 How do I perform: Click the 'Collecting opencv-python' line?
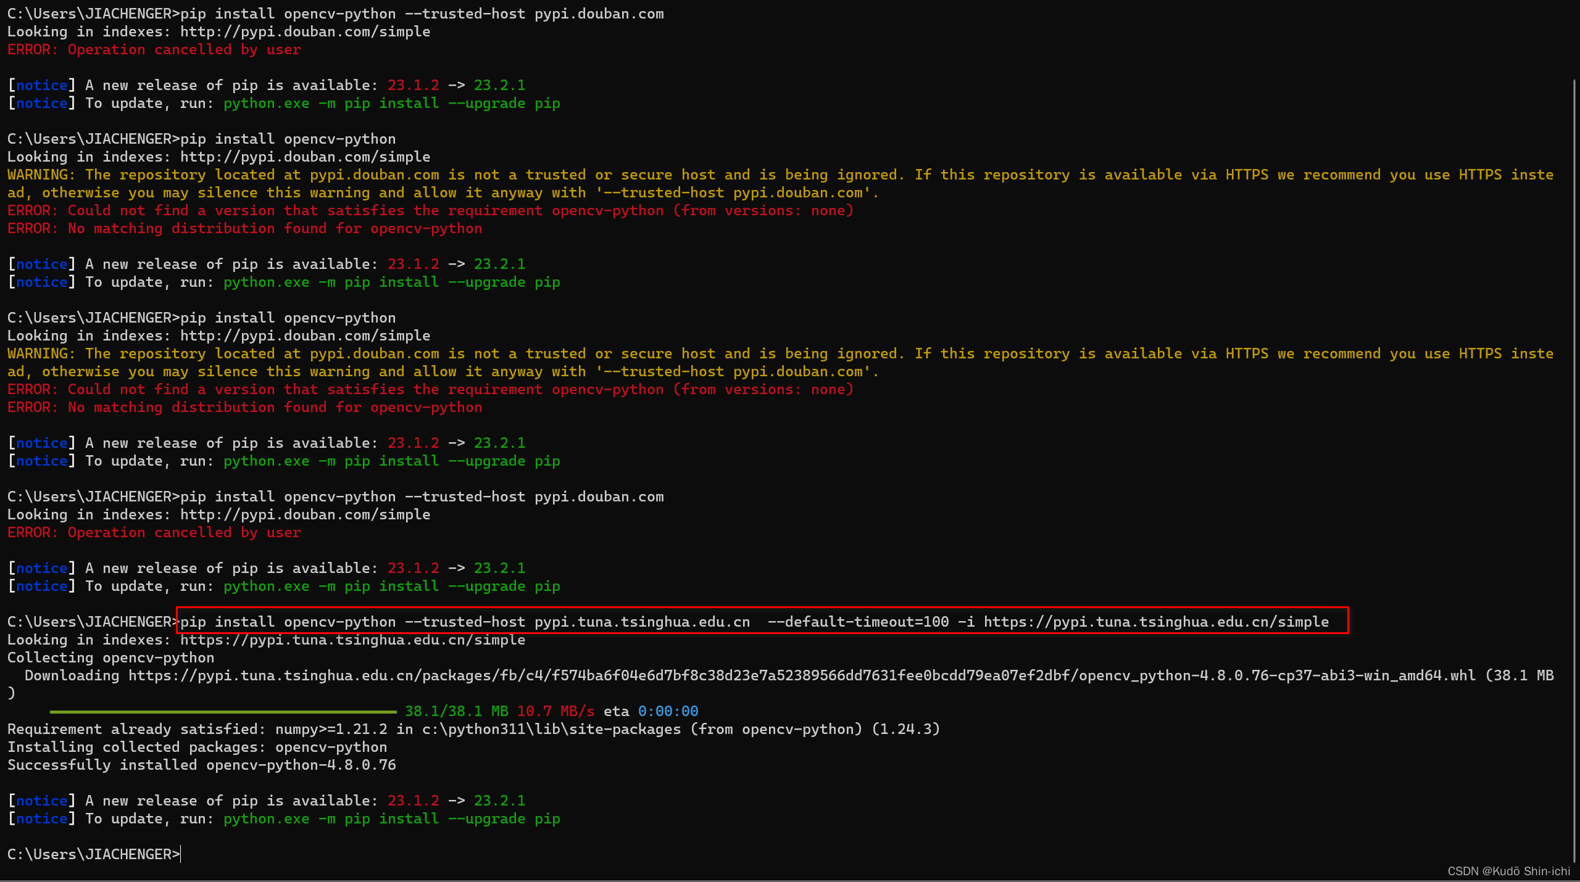(111, 657)
